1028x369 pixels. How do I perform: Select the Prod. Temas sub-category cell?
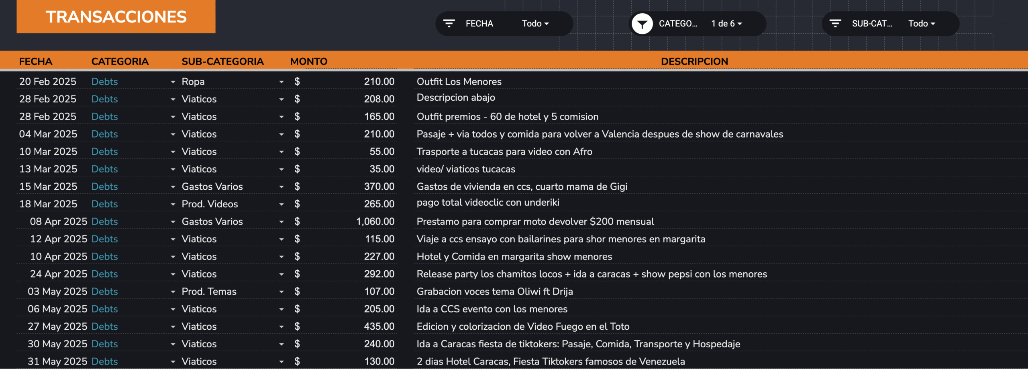(209, 292)
